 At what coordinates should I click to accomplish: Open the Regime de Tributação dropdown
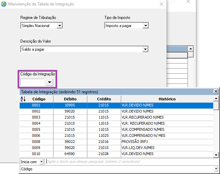[x=60, y=26]
